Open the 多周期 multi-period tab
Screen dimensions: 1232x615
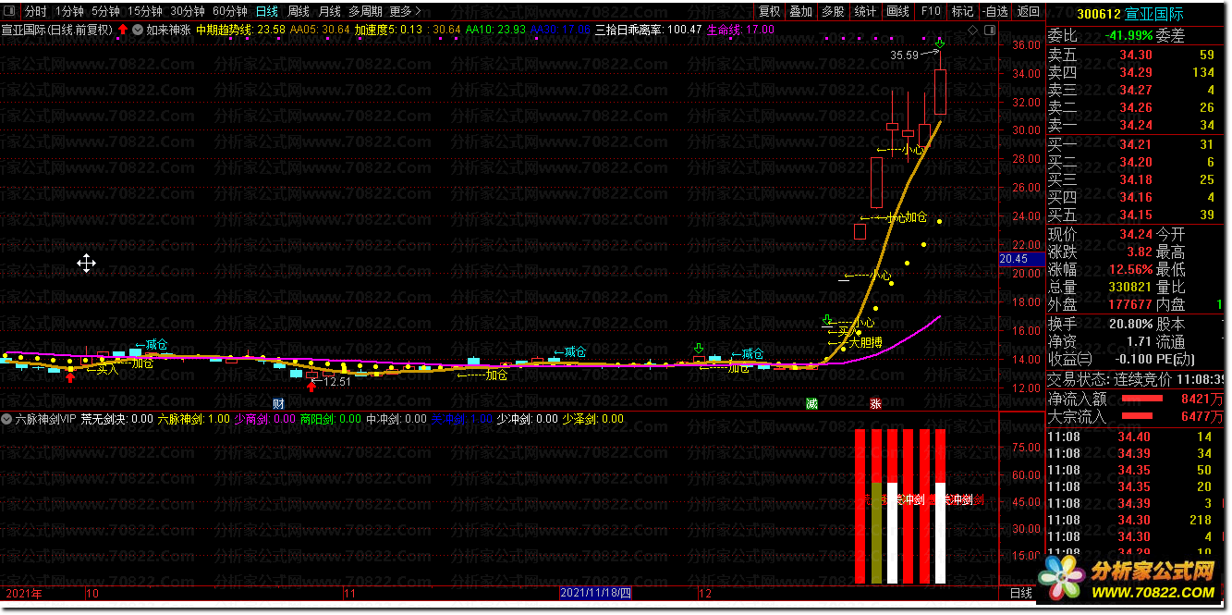(365, 12)
